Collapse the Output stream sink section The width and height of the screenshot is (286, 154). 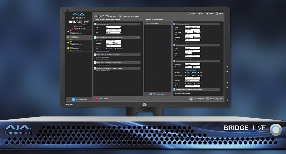(x=218, y=45)
